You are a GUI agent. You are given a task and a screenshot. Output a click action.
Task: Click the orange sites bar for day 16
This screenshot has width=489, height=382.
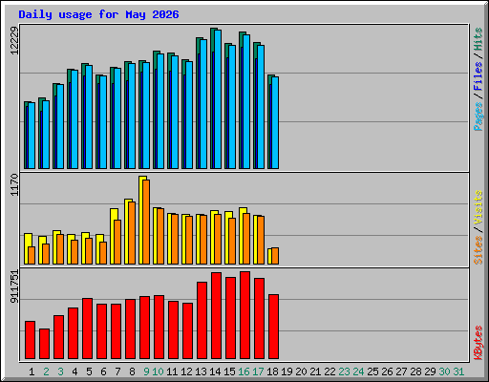(246, 239)
